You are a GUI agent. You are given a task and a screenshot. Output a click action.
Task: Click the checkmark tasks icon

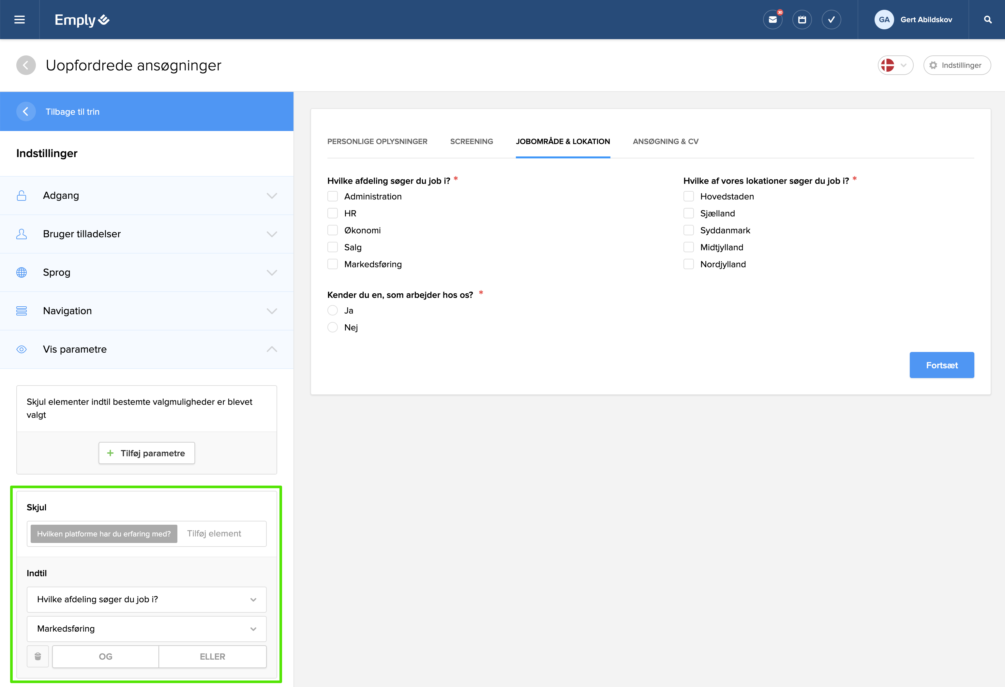[831, 20]
